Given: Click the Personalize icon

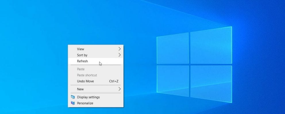Looking at the screenshot, I should click(73, 103).
